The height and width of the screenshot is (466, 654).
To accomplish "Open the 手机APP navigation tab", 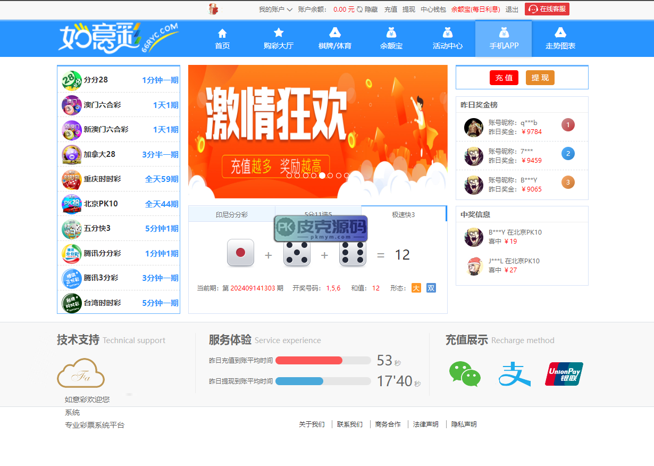I will [503, 39].
